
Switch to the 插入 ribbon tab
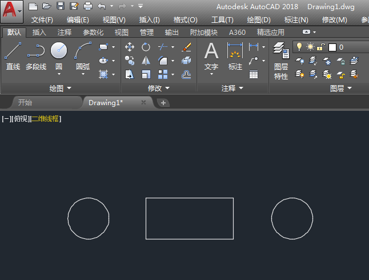(39, 32)
